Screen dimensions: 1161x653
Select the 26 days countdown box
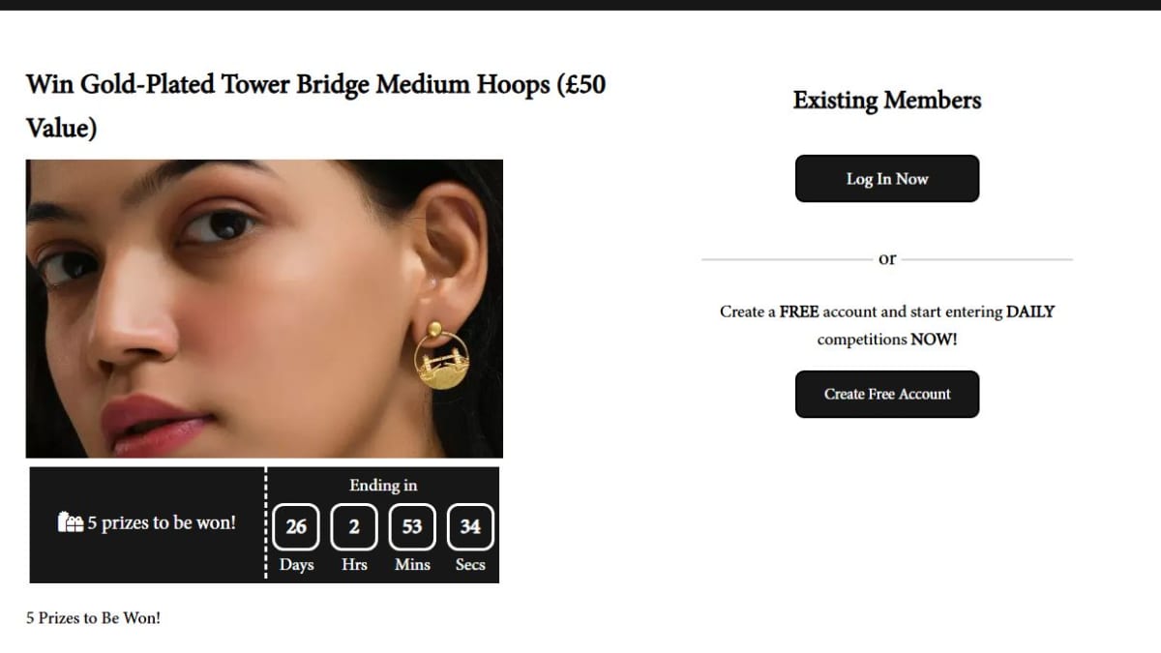[296, 527]
